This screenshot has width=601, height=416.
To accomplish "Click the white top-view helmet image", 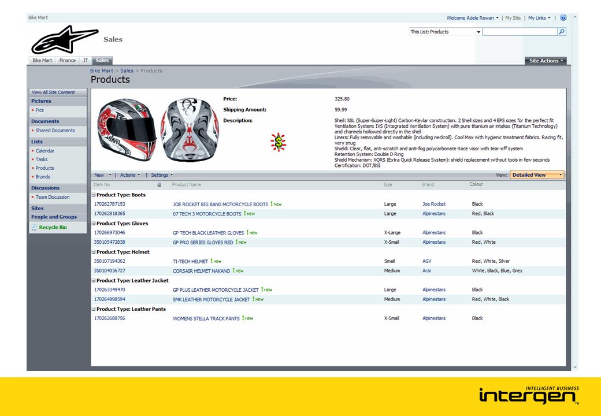I will tap(190, 129).
